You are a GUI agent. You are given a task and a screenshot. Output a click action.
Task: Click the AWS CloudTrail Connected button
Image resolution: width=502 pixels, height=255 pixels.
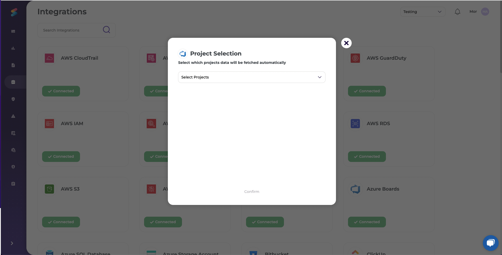coord(61,91)
